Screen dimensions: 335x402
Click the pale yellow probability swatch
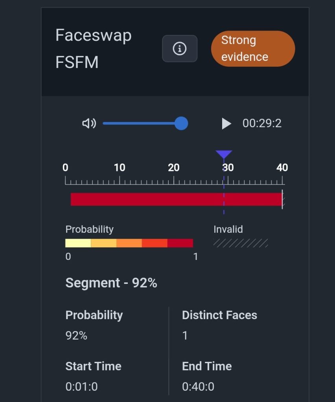(78, 243)
